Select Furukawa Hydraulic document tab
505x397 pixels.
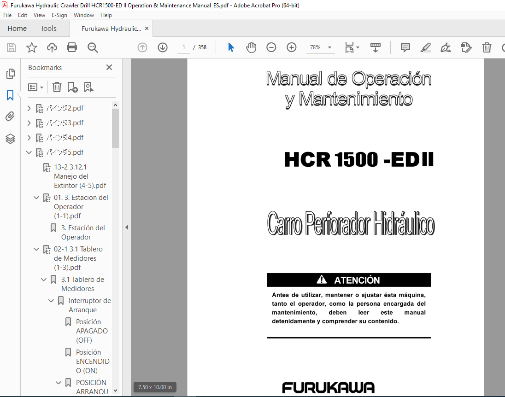(x=111, y=29)
